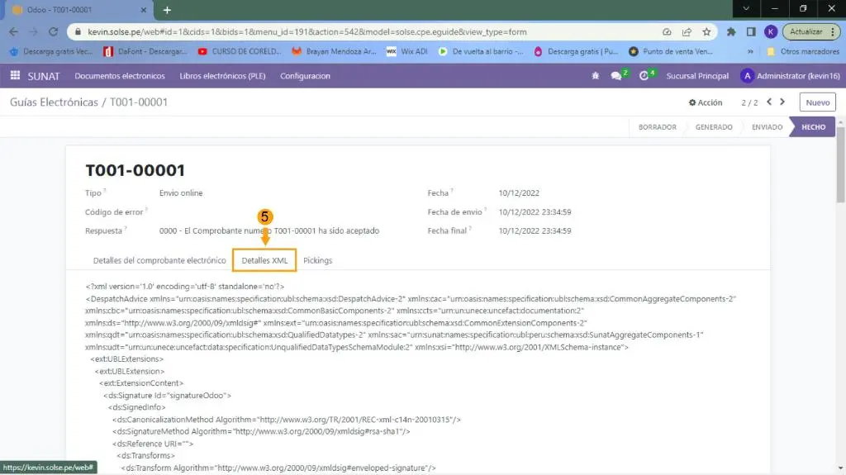Viewport: 846px width, 475px height.
Task: Expand the Acción dropdown menu
Action: (706, 102)
